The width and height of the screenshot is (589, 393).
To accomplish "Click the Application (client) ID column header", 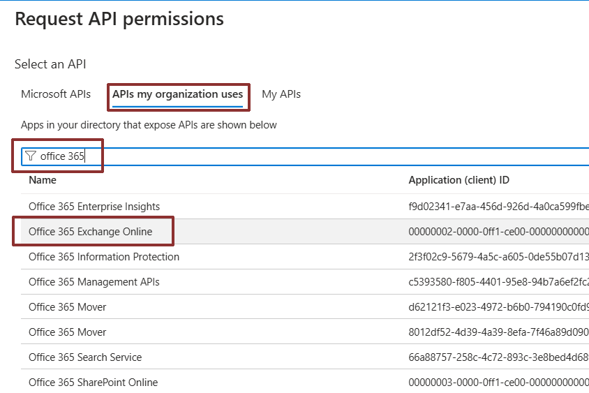I will click(458, 180).
